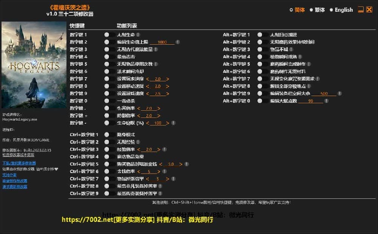Select 简体 language option
Image resolution: width=378 pixels, height=234 pixels.
click(x=297, y=10)
